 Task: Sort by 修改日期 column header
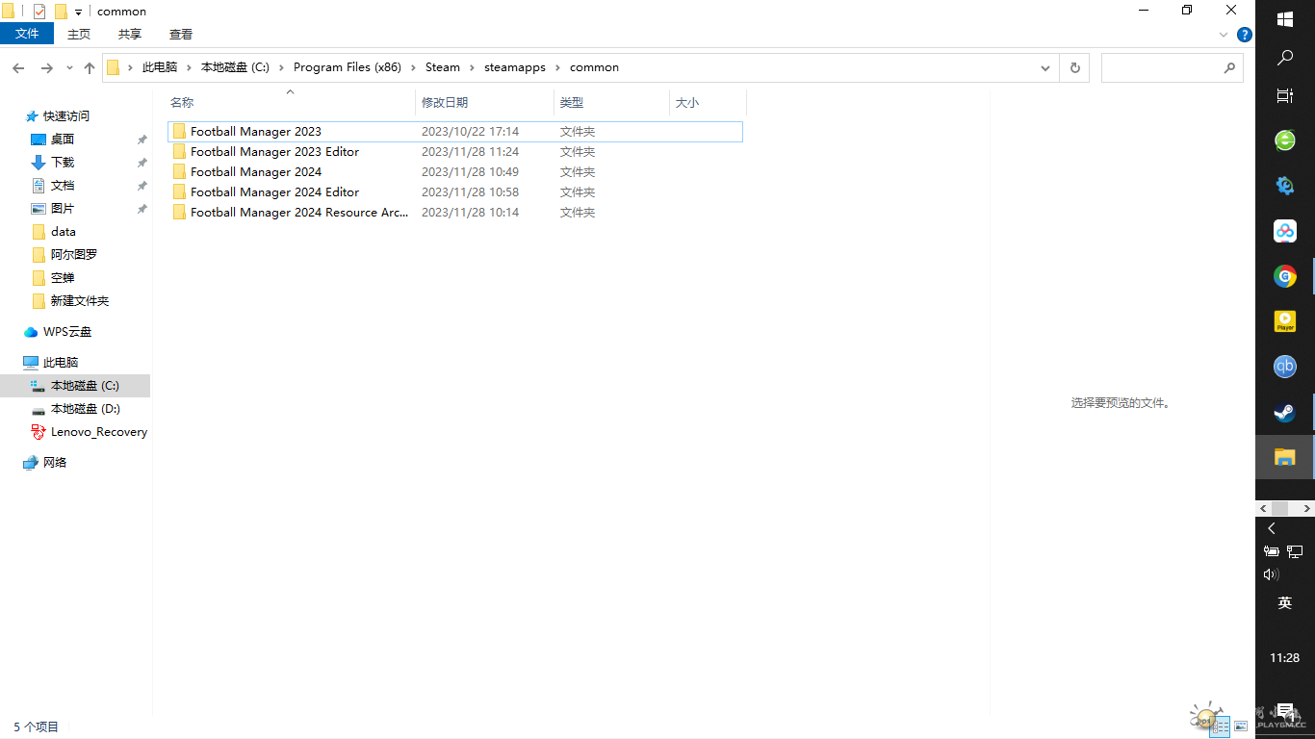(485, 102)
